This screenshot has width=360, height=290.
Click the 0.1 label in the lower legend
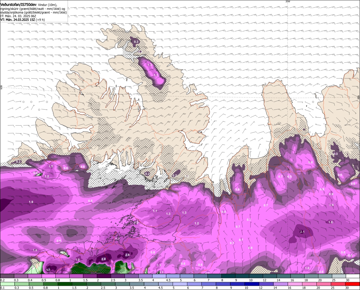point(2,287)
